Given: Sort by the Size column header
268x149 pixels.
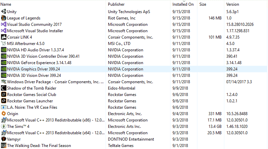Looking at the screenshot, I should coord(203,4).
